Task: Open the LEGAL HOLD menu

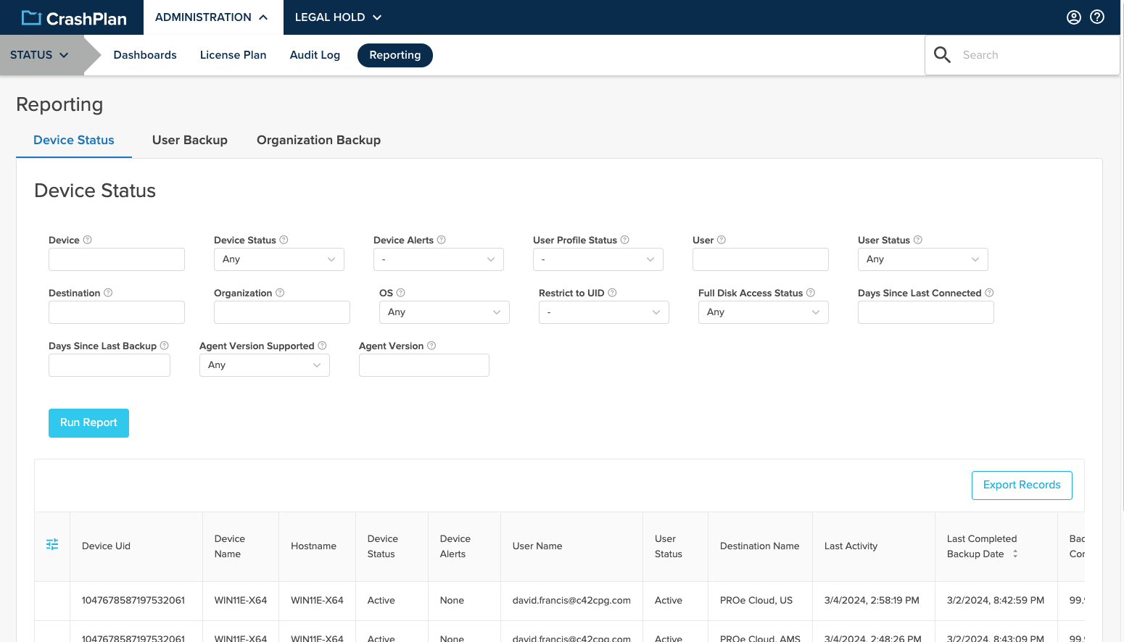Action: 337,17
